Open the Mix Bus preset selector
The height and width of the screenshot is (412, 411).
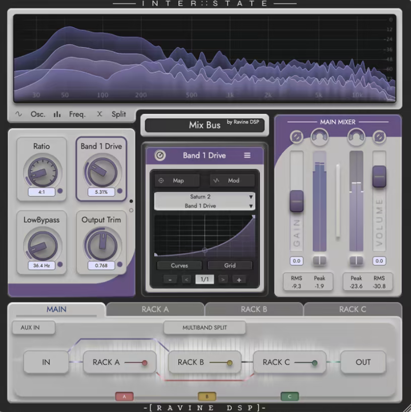pyautogui.click(x=204, y=125)
